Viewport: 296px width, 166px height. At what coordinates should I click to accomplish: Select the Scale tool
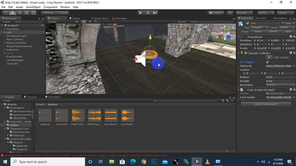pos(27,12)
